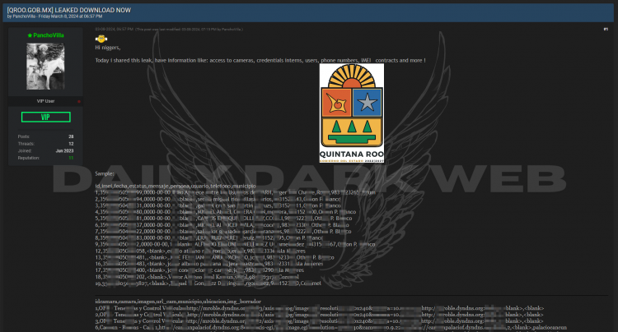This screenshot has height=332, width=618.
Task: Click the 'Sample:' label in the post
Action: click(x=105, y=173)
